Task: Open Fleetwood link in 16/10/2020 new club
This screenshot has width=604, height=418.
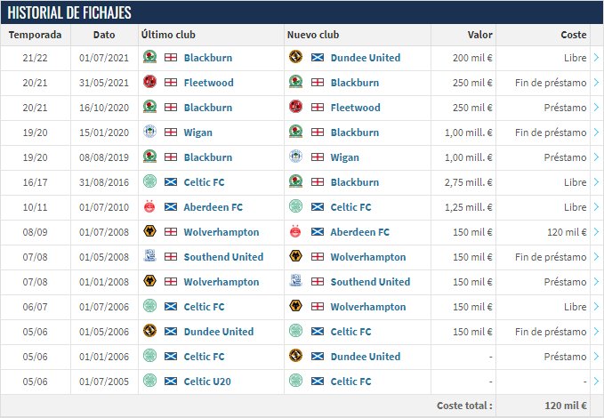Action: click(x=355, y=108)
